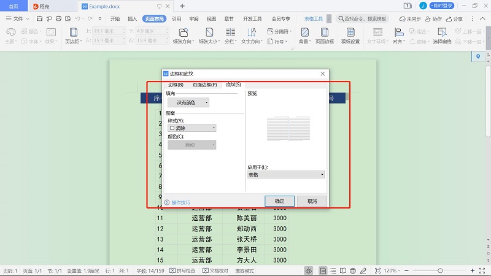The width and height of the screenshot is (491, 276).
Task: Open the 操作技巧 tips link
Action: point(180,202)
